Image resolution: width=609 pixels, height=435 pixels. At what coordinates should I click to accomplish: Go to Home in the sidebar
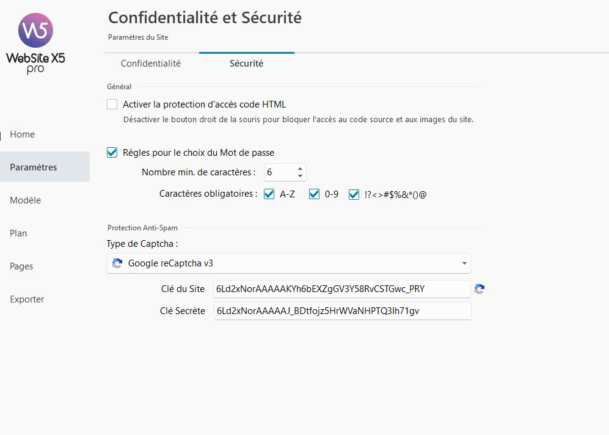click(x=23, y=134)
